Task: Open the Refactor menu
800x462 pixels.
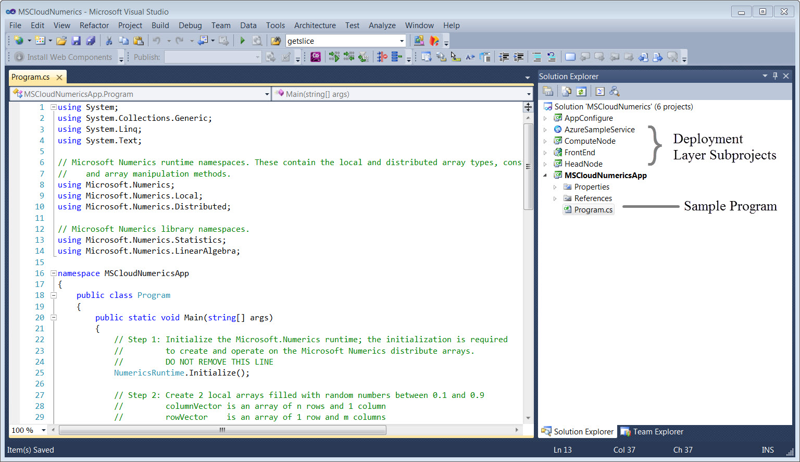Action: point(94,26)
